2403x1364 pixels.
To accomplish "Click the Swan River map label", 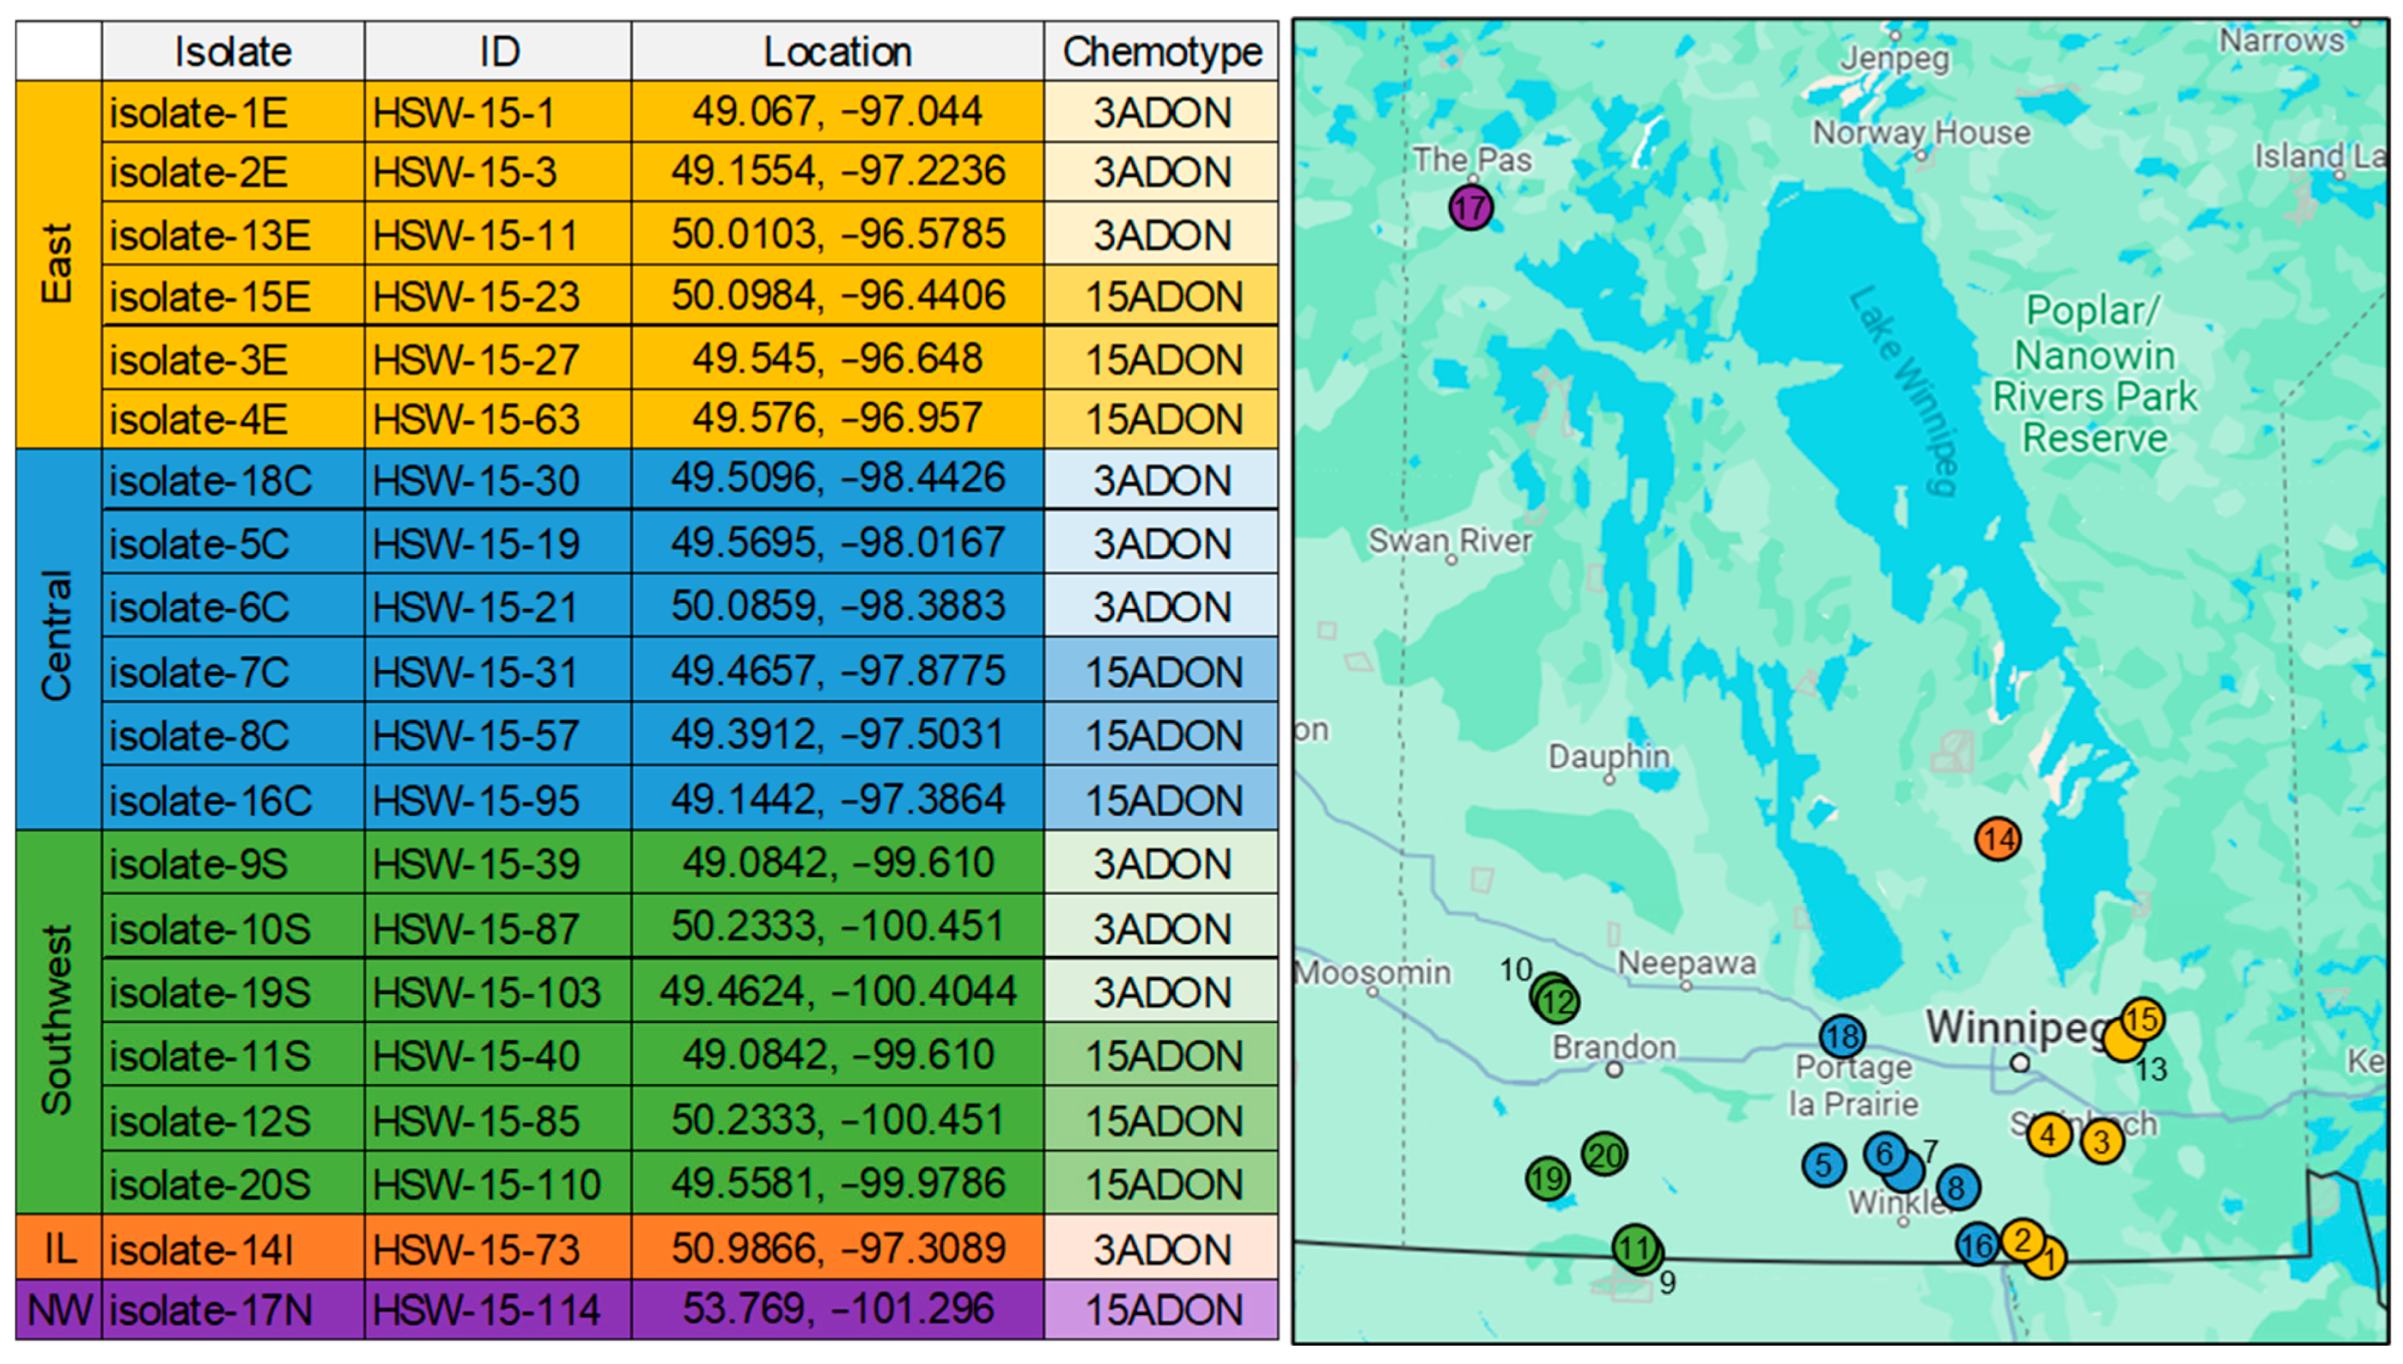I will (1450, 541).
